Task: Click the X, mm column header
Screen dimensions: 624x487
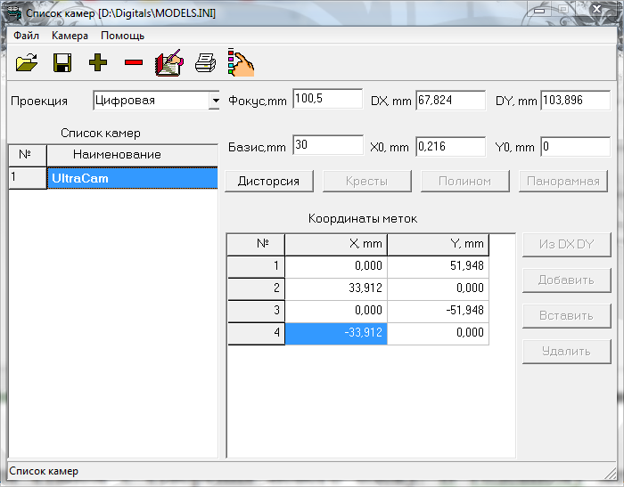Action: (x=336, y=245)
